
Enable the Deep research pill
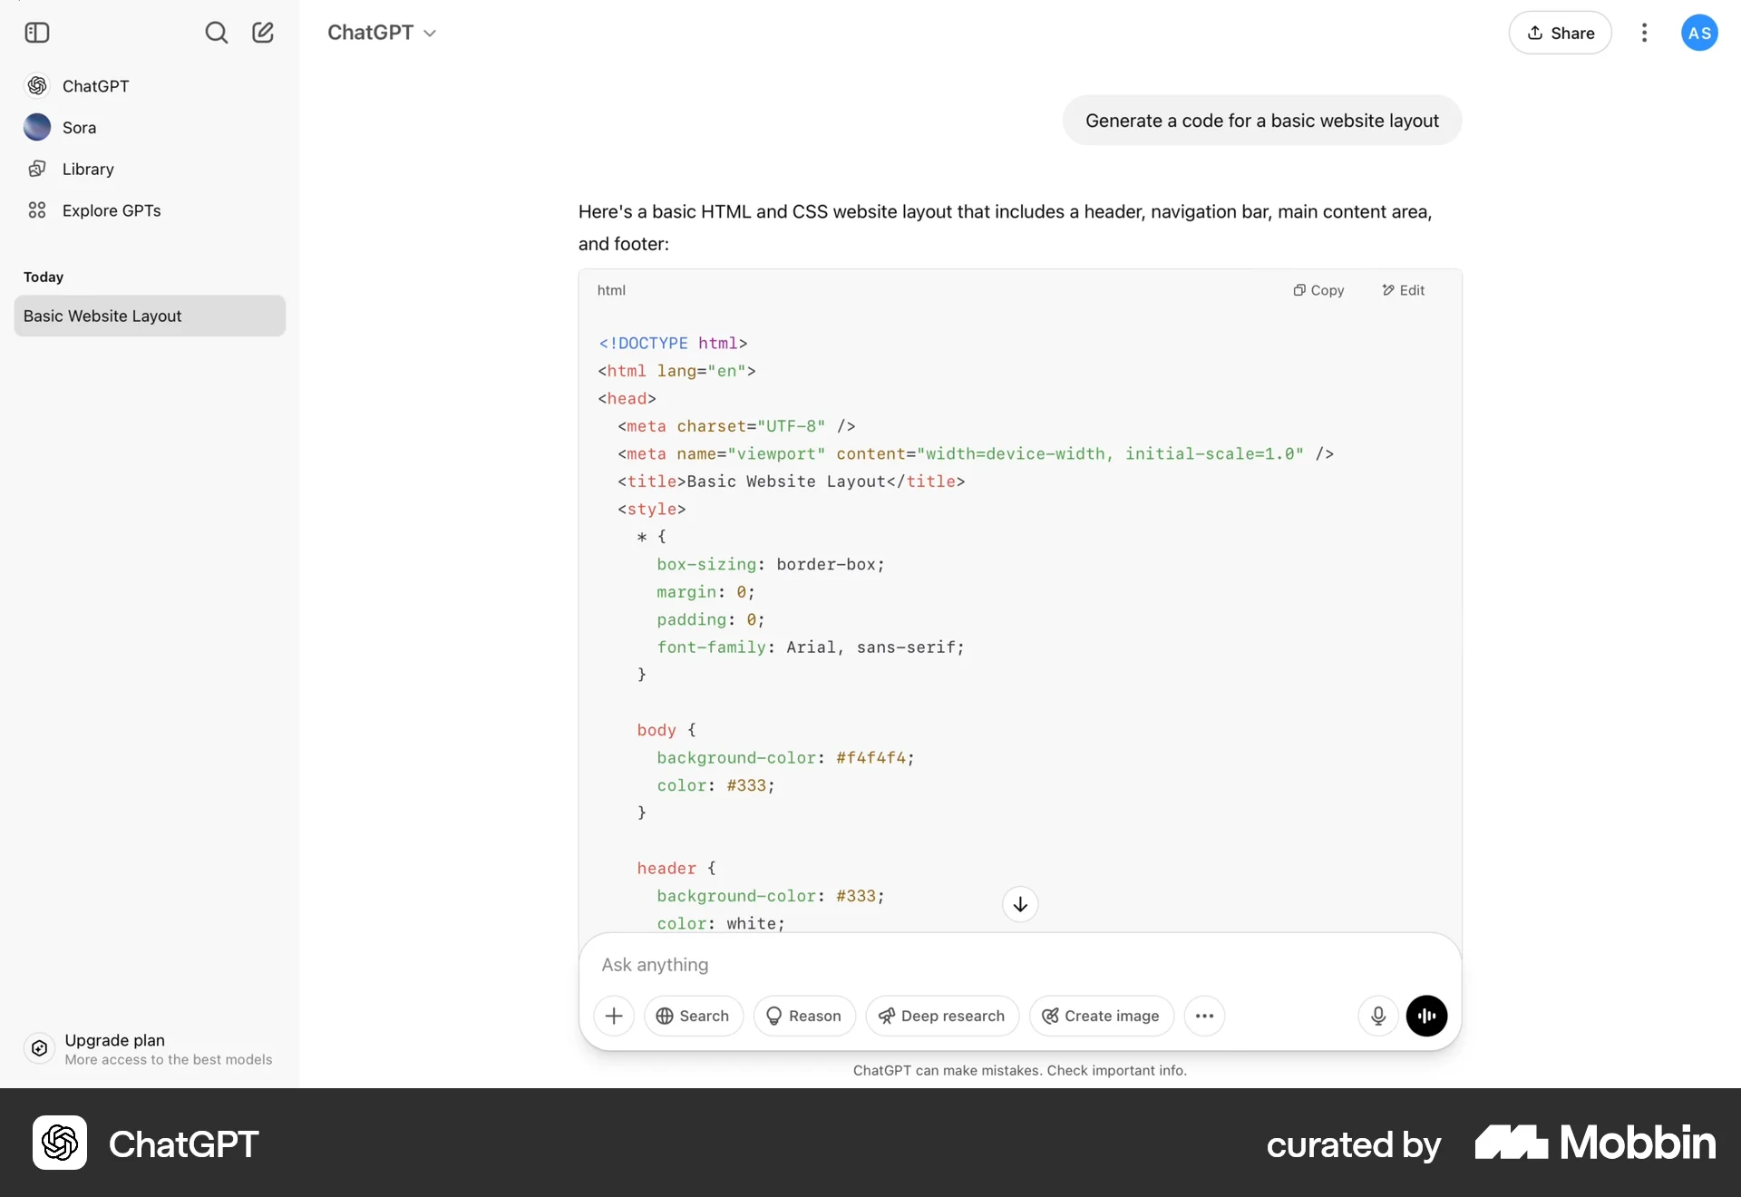coord(941,1016)
